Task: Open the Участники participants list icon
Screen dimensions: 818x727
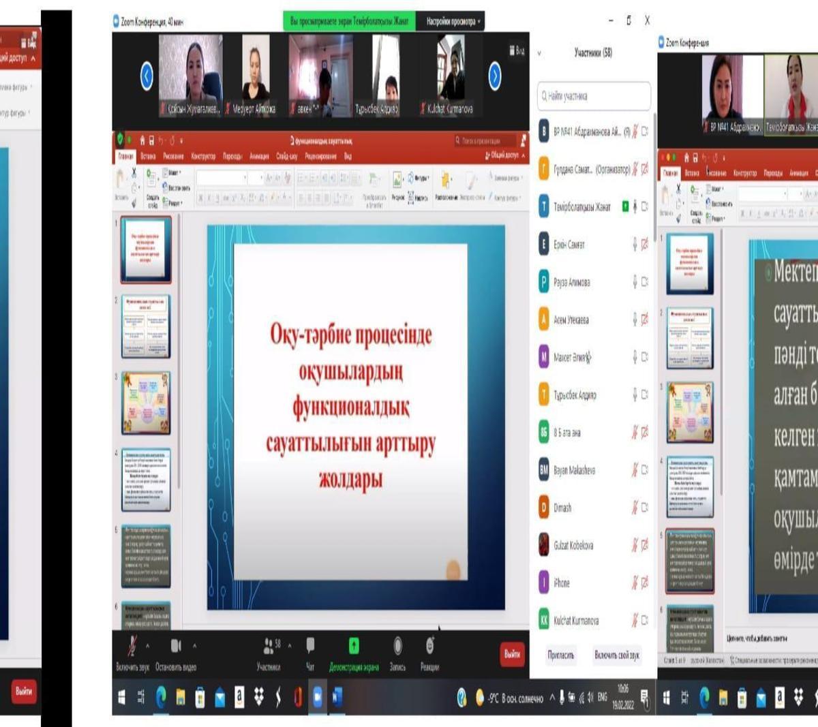Action: [x=268, y=645]
